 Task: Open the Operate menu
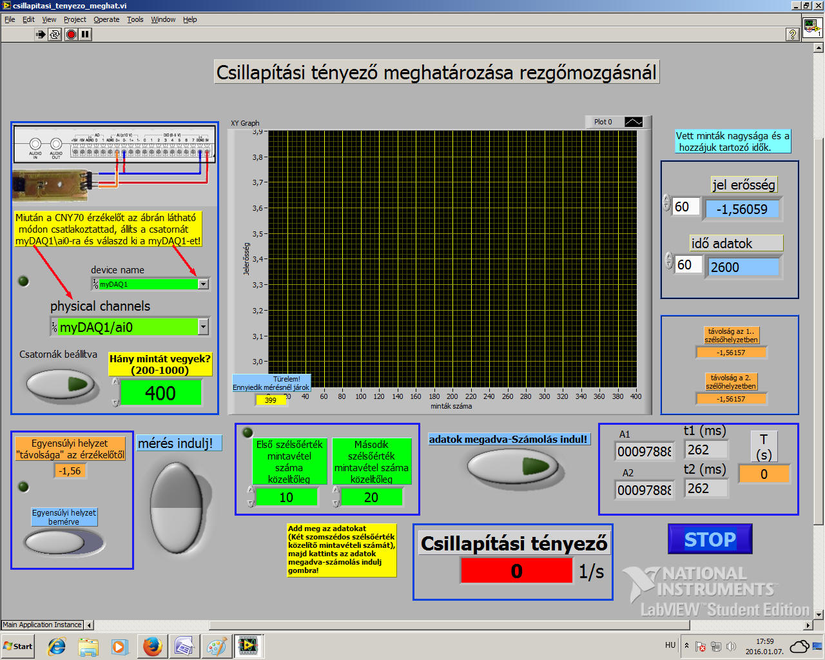106,19
